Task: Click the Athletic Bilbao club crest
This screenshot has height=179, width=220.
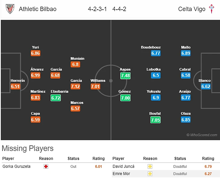Action: click(10, 9)
